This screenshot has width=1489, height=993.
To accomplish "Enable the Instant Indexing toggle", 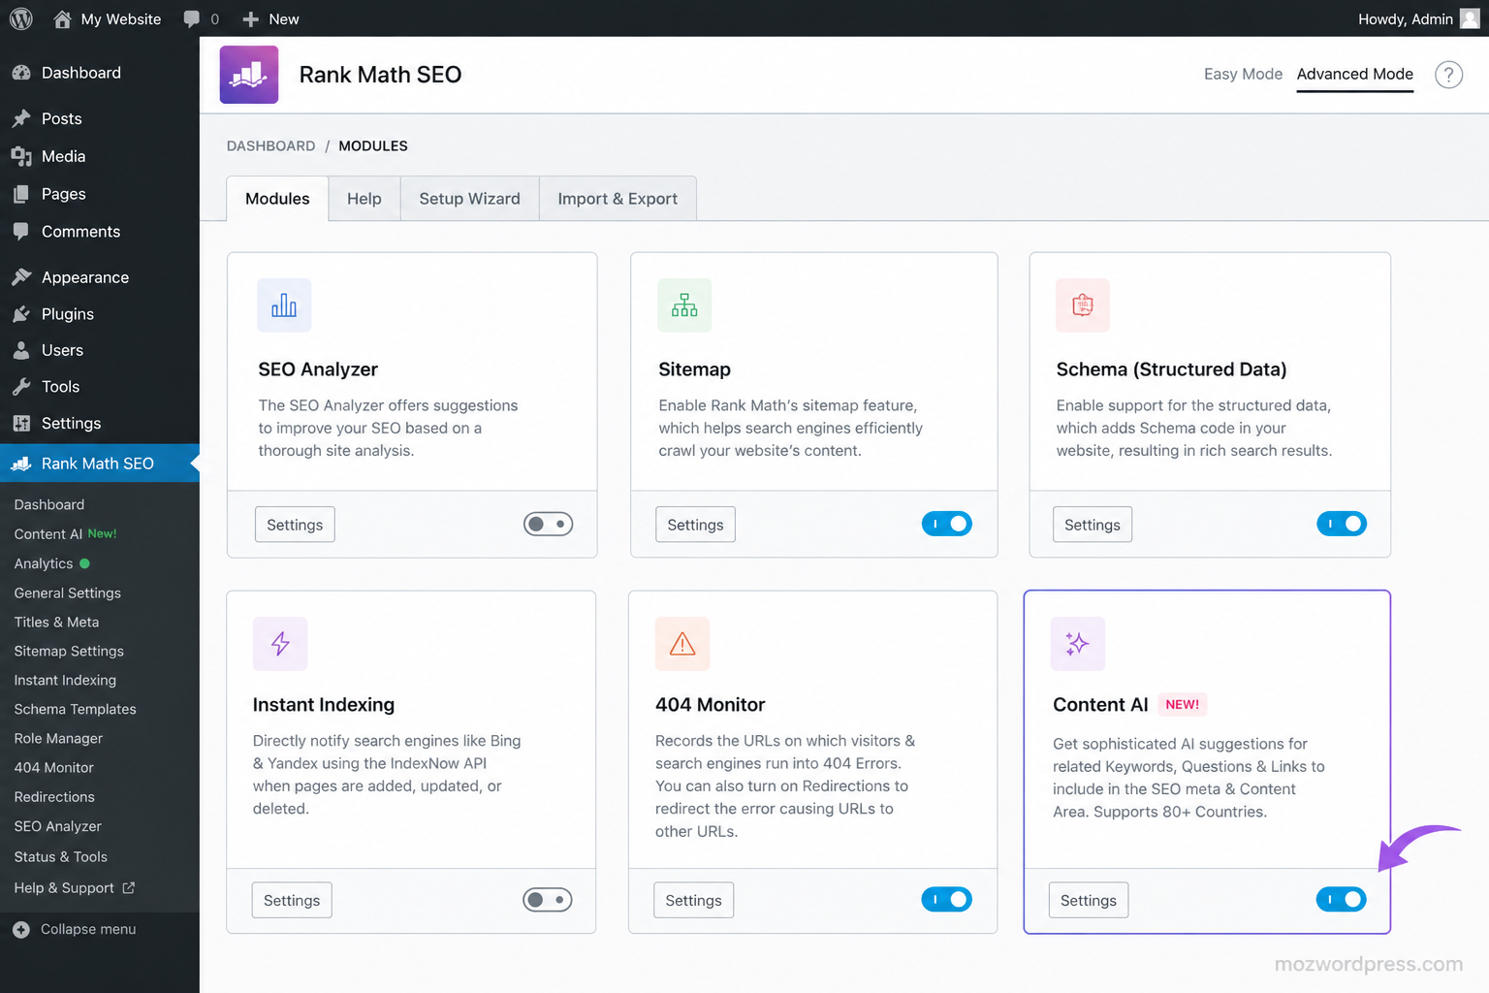I will click(548, 900).
